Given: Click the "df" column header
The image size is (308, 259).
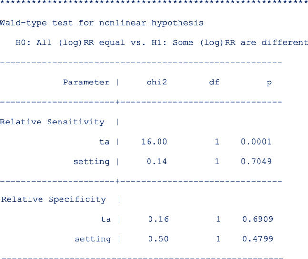Looking at the screenshot, I should (214, 82).
